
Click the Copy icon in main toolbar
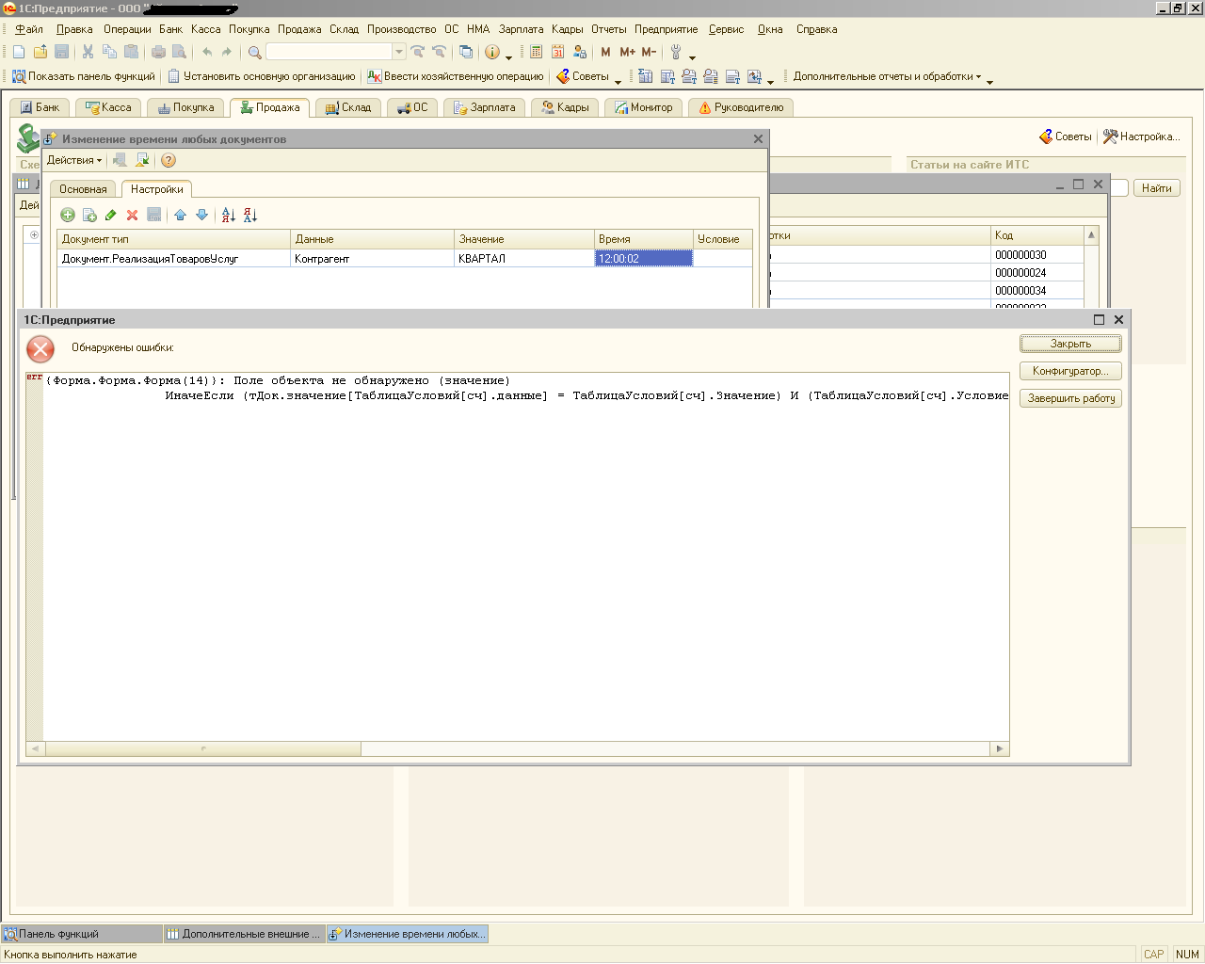109,52
